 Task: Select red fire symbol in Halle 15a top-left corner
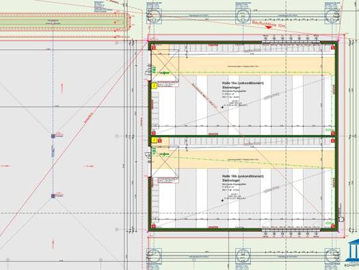tap(154, 48)
